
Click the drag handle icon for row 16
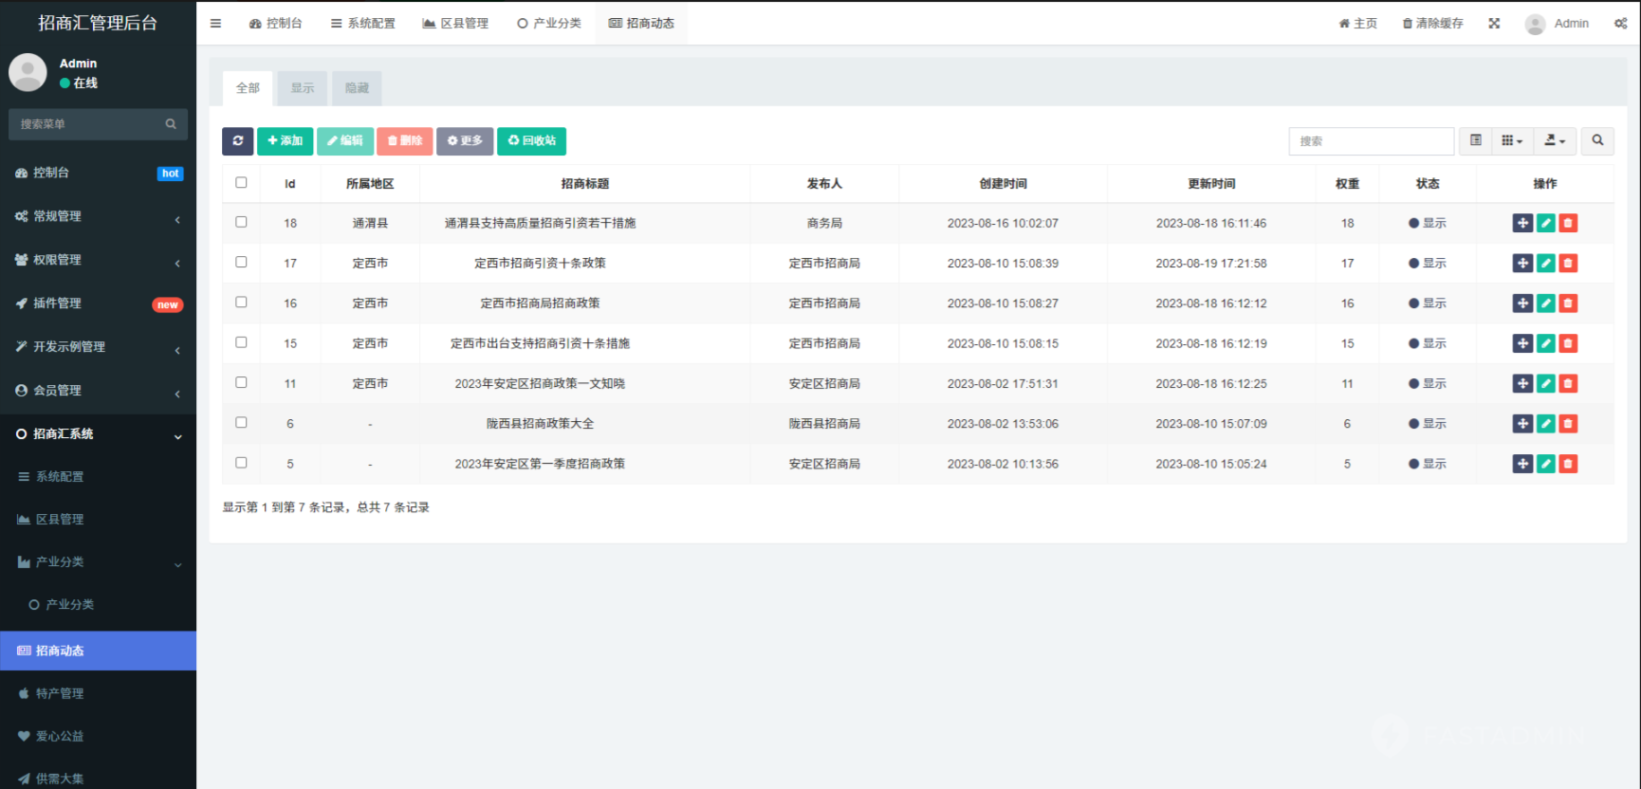1522,303
